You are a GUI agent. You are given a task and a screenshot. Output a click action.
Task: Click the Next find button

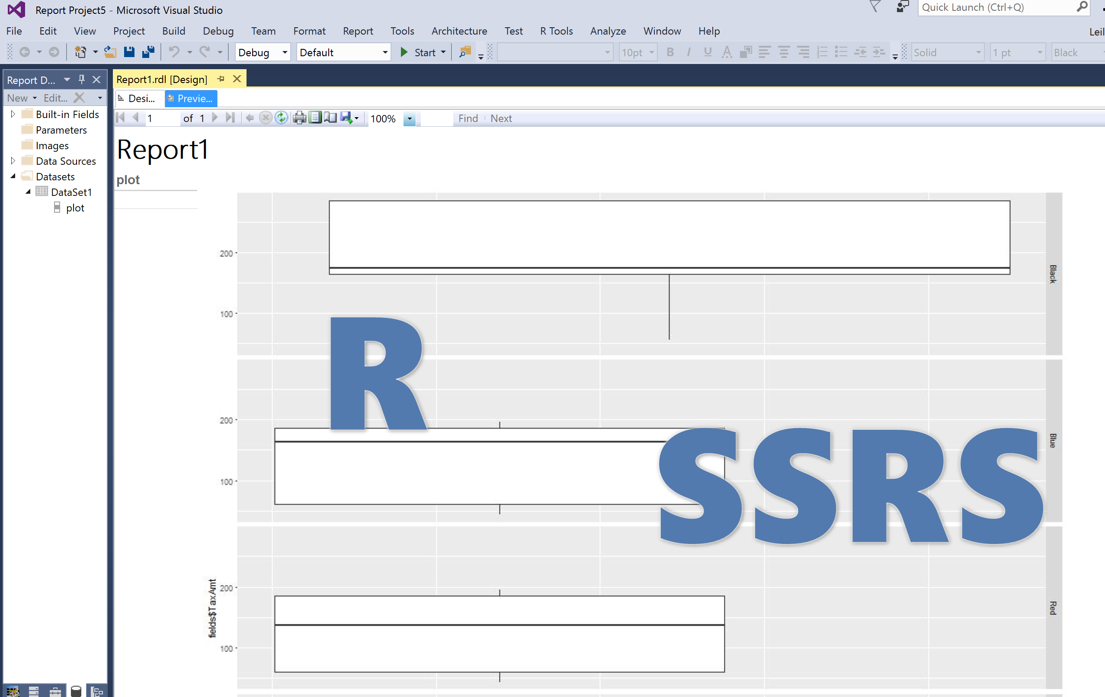501,118
